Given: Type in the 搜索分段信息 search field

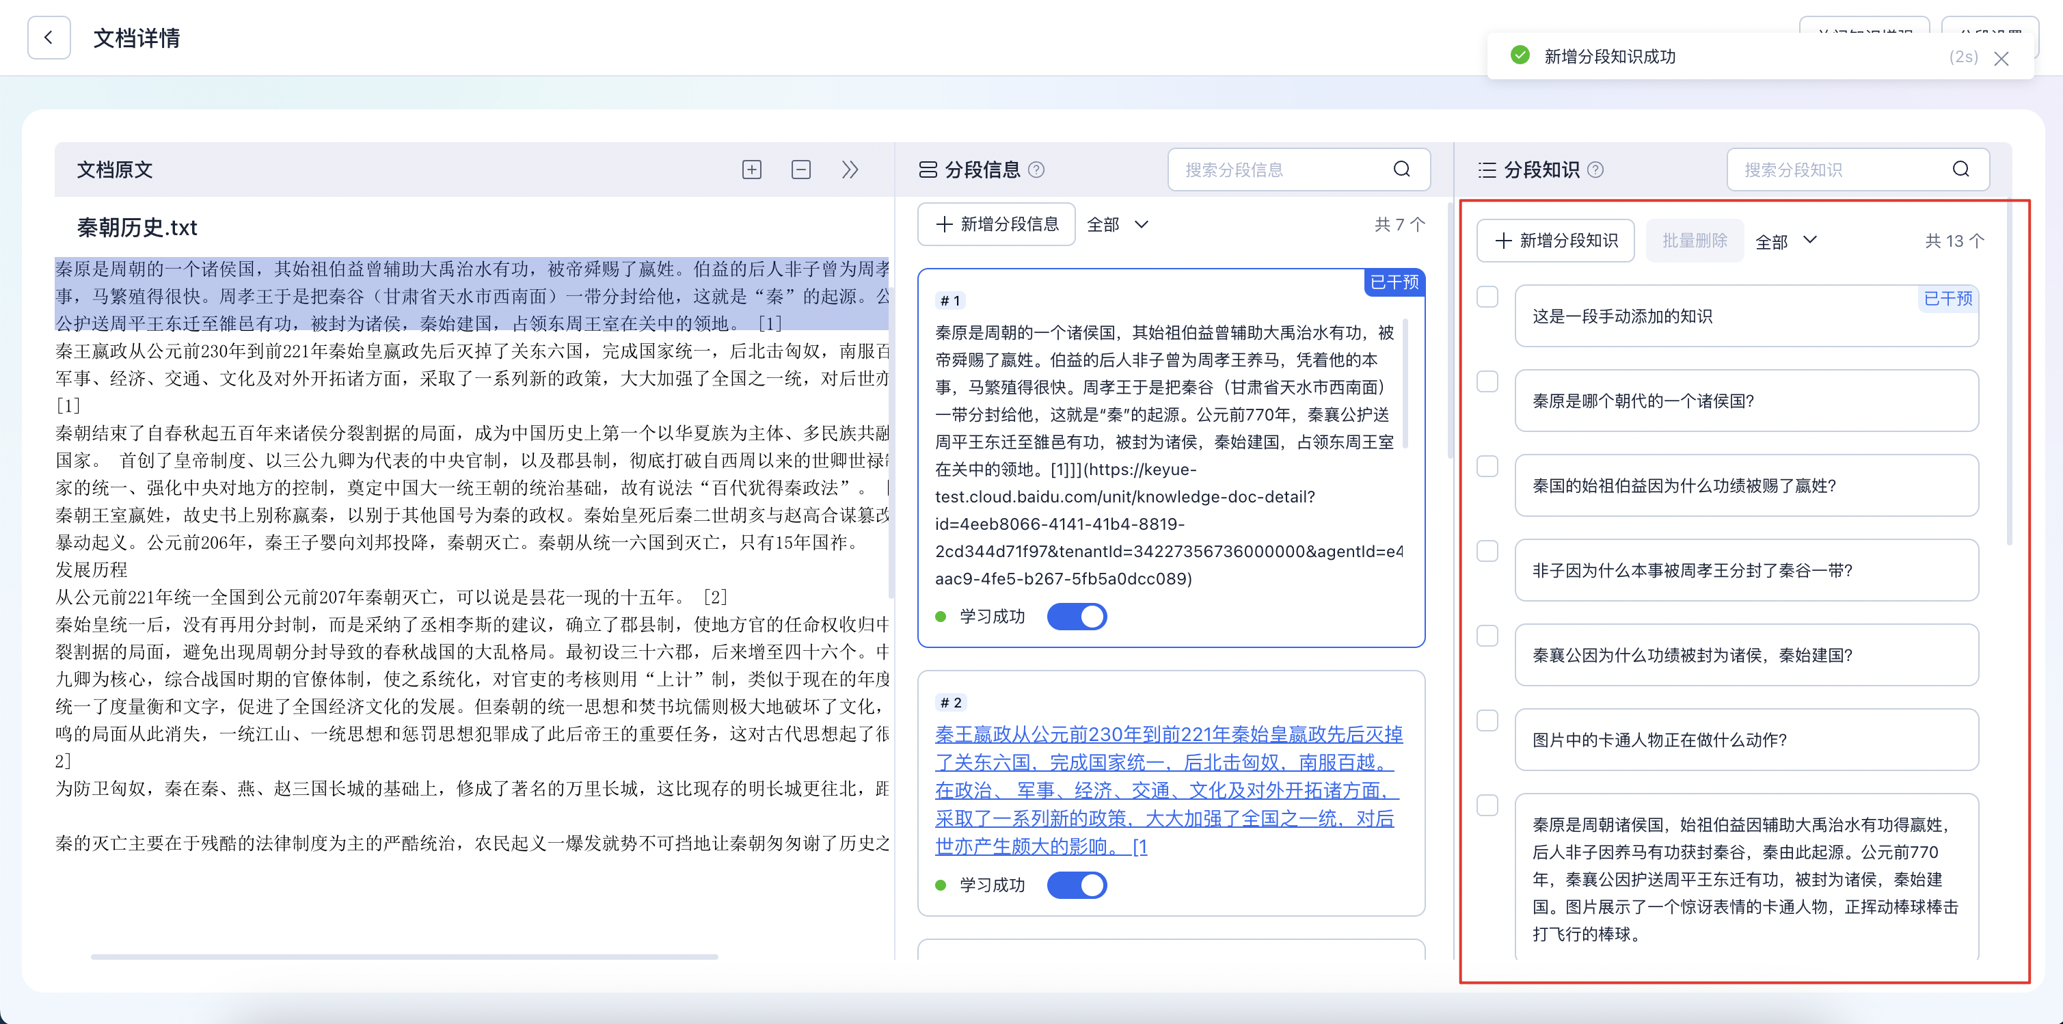Looking at the screenshot, I should (x=1299, y=169).
